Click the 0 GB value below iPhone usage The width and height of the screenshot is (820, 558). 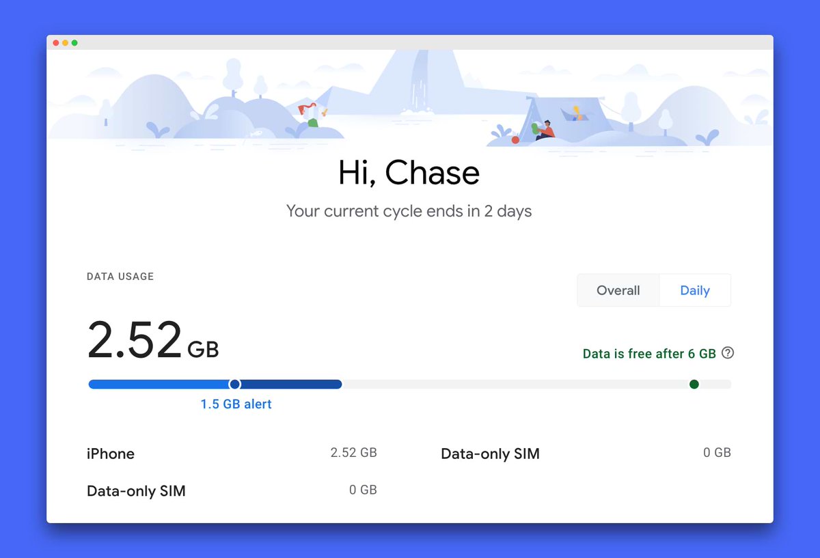click(363, 490)
